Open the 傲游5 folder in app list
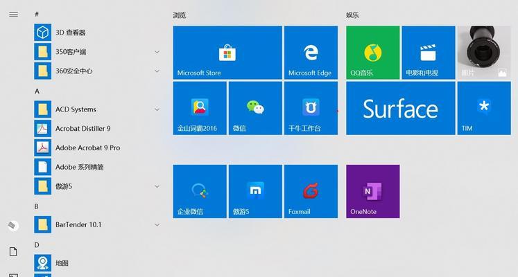Image resolution: width=518 pixels, height=277 pixels. [96, 186]
